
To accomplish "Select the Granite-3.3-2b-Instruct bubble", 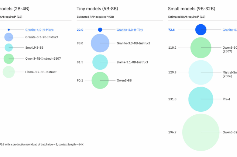I will [x=9, y=37].
